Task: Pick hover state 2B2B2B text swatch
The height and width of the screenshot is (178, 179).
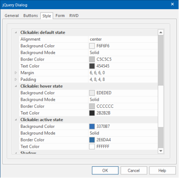Action: pos(92,113)
